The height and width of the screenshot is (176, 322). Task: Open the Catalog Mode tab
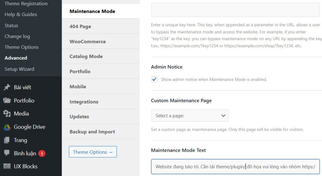(100, 56)
